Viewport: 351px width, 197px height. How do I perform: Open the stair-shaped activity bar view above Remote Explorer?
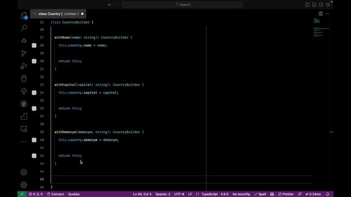(24, 117)
